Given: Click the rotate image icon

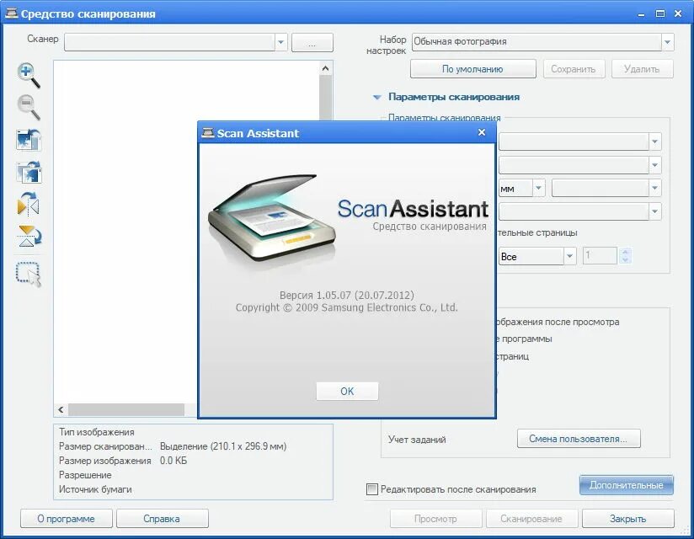Looking at the screenshot, I should 29,173.
